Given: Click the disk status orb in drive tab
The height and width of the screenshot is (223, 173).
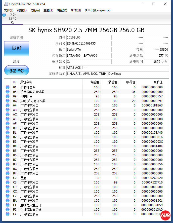Looking at the screenshot, I should 4,15.
